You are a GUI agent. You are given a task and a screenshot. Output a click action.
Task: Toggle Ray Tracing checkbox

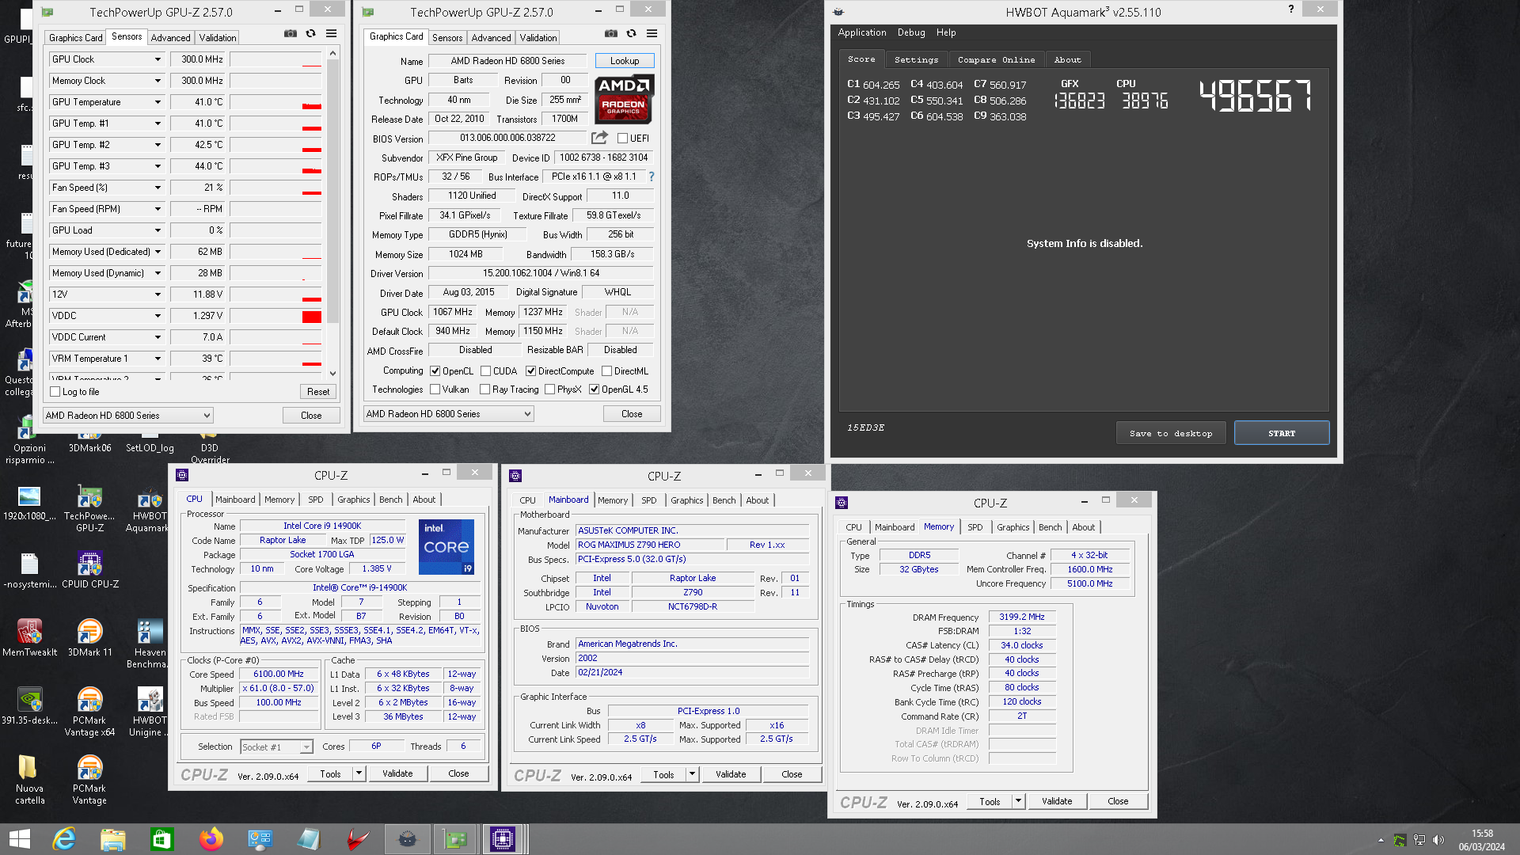[x=484, y=389]
